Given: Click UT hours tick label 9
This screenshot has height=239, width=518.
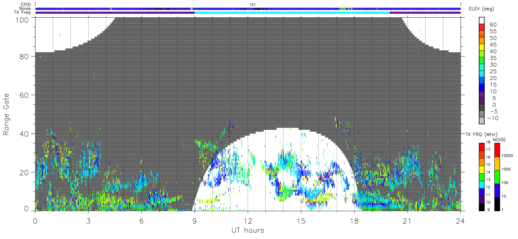Looking at the screenshot, I should click(194, 221).
